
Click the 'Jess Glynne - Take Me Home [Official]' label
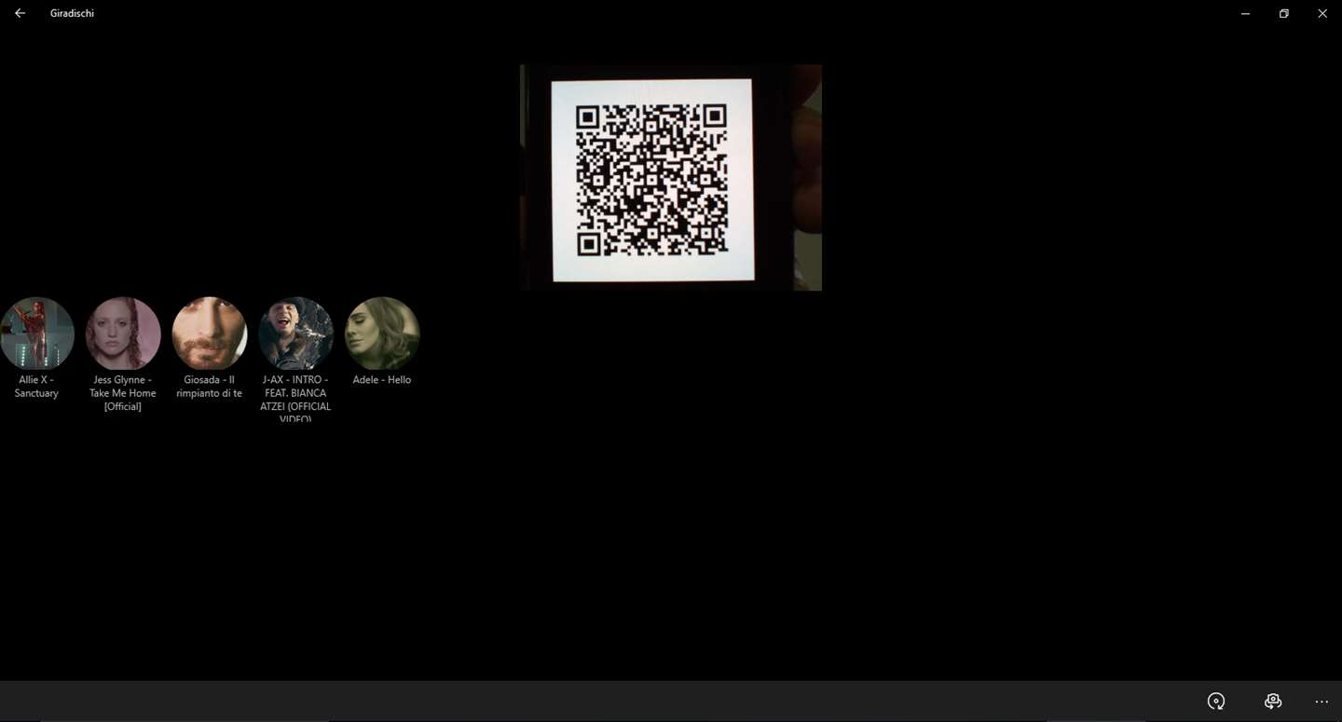123,393
